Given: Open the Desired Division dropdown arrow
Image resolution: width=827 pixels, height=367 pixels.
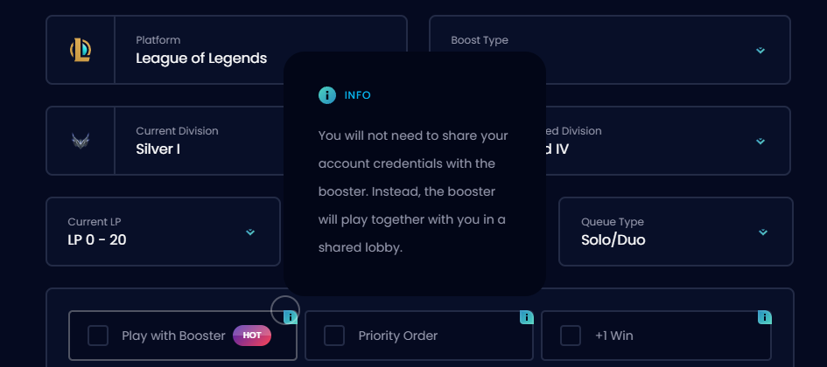Looking at the screenshot, I should [760, 142].
